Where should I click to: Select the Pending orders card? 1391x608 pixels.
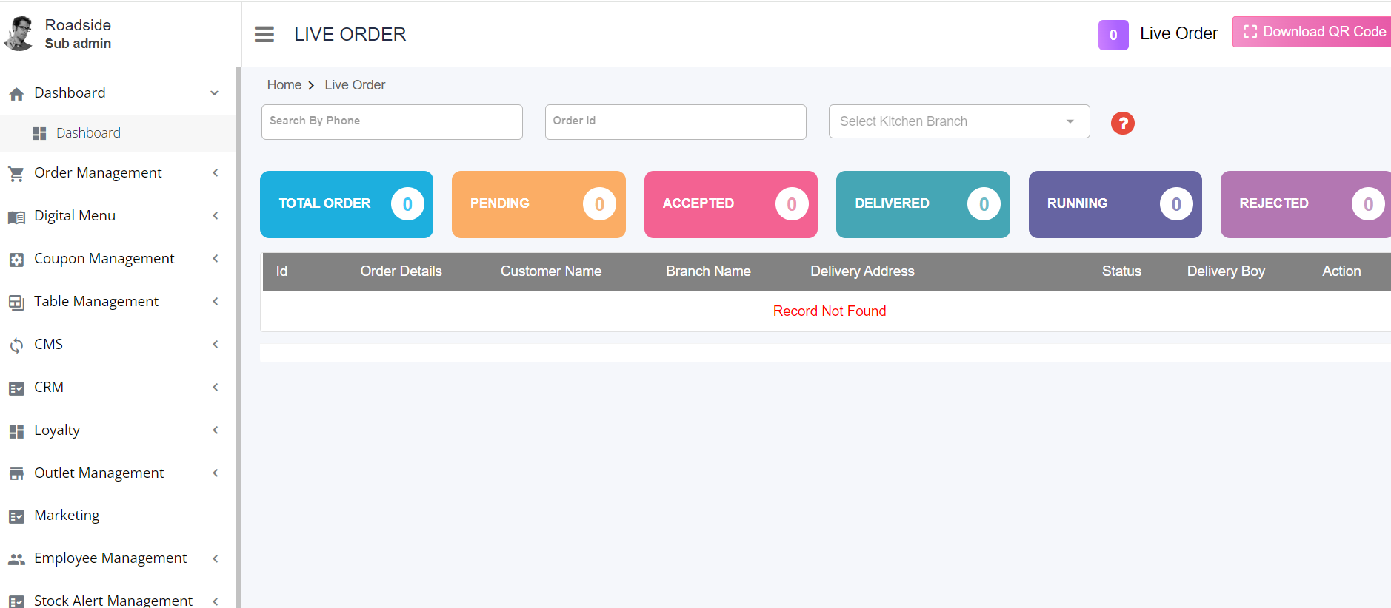(x=538, y=204)
